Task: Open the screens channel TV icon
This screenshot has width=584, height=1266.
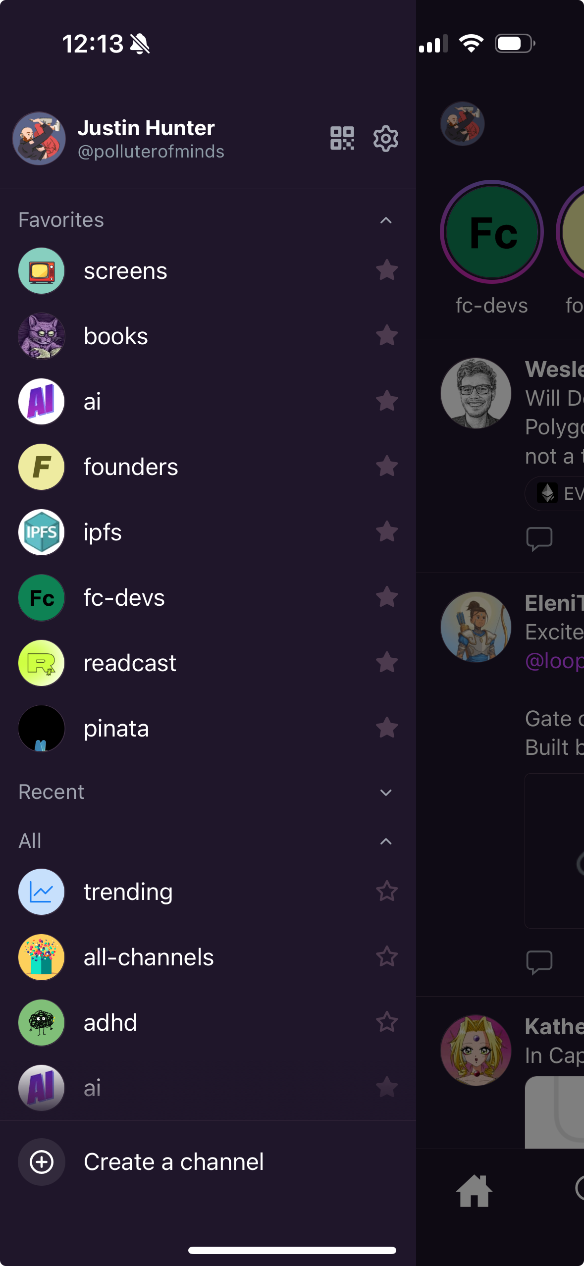Action: pyautogui.click(x=42, y=271)
